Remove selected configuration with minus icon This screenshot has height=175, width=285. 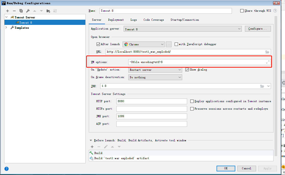[14, 11]
